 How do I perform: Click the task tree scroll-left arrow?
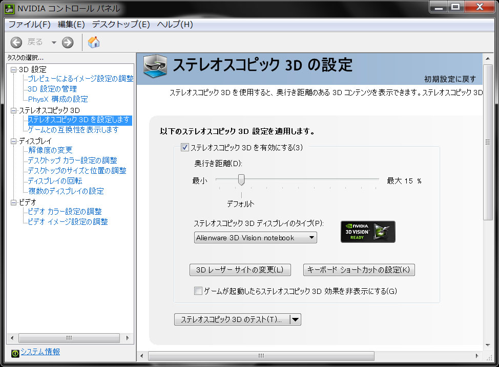(12, 338)
